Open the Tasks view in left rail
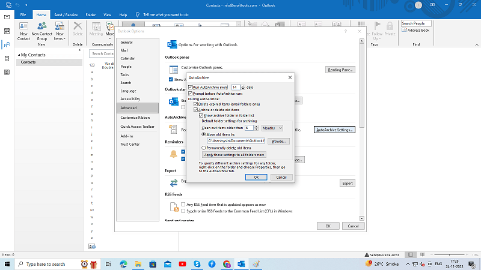This screenshot has height=270, width=481. coord(7,58)
